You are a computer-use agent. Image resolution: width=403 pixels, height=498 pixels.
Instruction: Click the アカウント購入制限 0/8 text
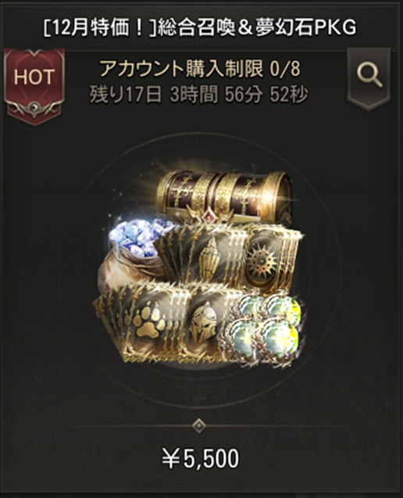pos(200,69)
